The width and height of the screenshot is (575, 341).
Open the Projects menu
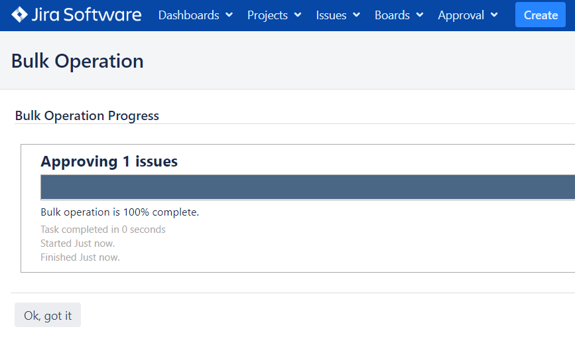[268, 15]
